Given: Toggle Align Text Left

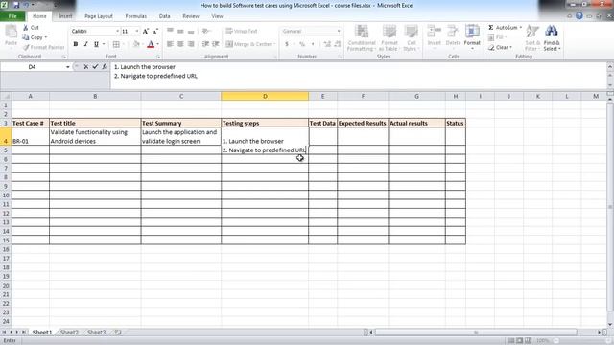Looking at the screenshot, I should [170, 44].
